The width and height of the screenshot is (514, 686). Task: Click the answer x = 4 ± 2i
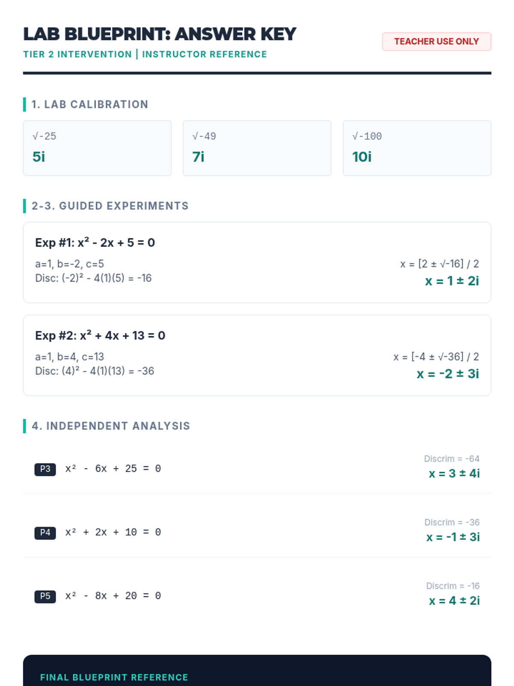[454, 601]
